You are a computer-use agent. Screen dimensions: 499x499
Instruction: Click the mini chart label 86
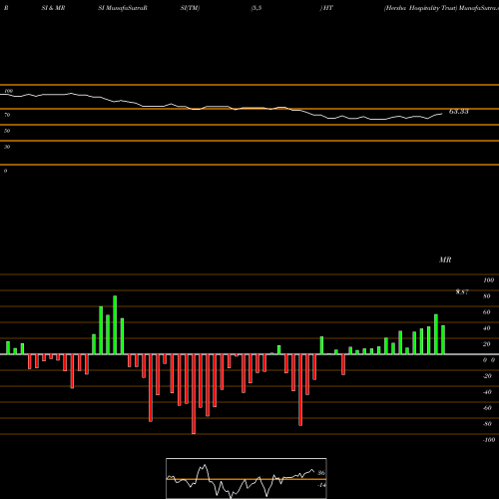[x=321, y=473]
